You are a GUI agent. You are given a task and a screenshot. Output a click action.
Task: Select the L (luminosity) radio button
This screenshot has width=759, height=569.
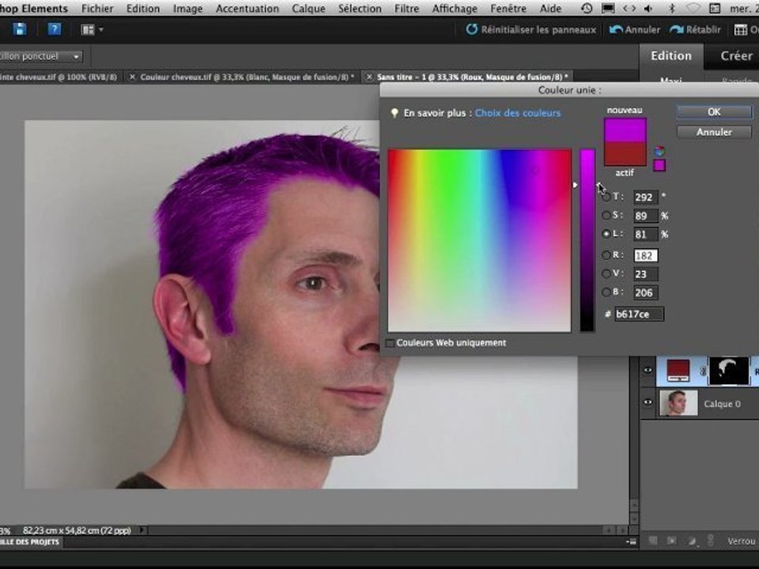pos(606,234)
